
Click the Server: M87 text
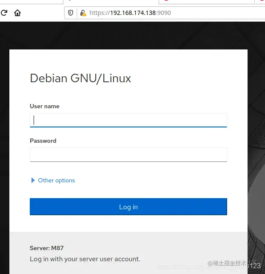click(47, 248)
